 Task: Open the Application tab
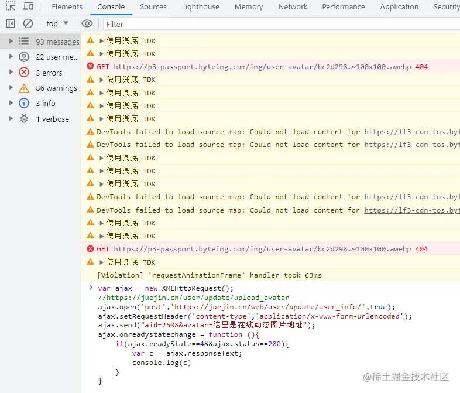pos(399,7)
